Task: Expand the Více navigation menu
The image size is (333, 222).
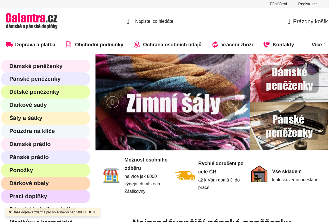Action: click(x=318, y=44)
